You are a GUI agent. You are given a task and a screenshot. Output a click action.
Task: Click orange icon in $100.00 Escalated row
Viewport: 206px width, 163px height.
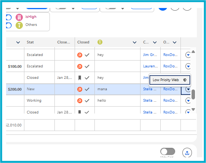click(80, 66)
